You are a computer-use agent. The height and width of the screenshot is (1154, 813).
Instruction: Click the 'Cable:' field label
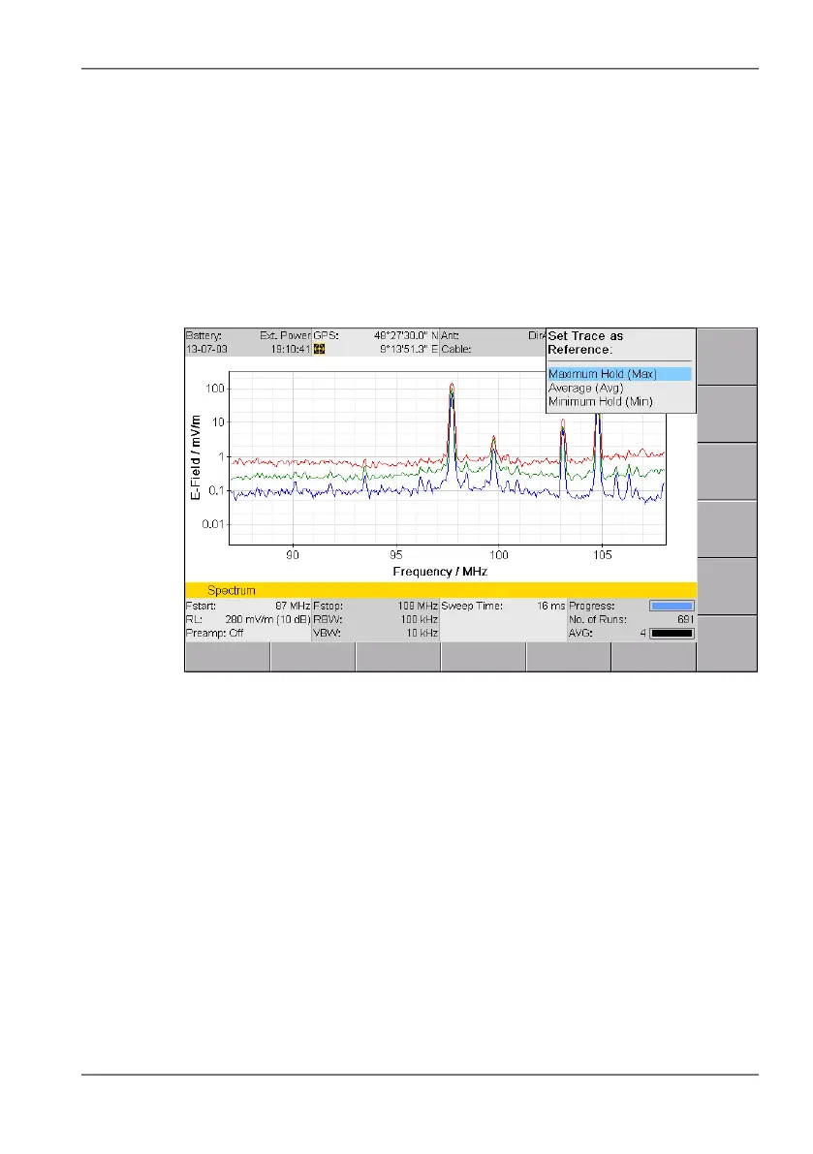456,350
